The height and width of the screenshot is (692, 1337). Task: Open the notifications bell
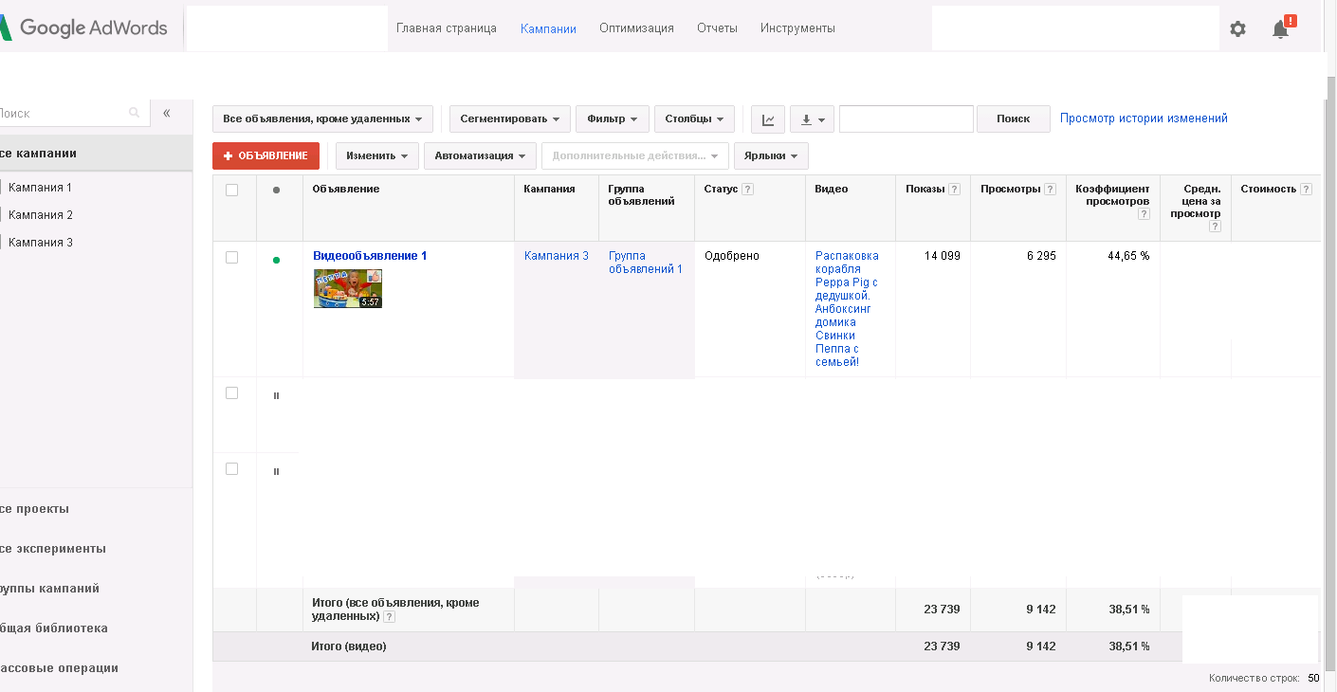pyautogui.click(x=1280, y=28)
